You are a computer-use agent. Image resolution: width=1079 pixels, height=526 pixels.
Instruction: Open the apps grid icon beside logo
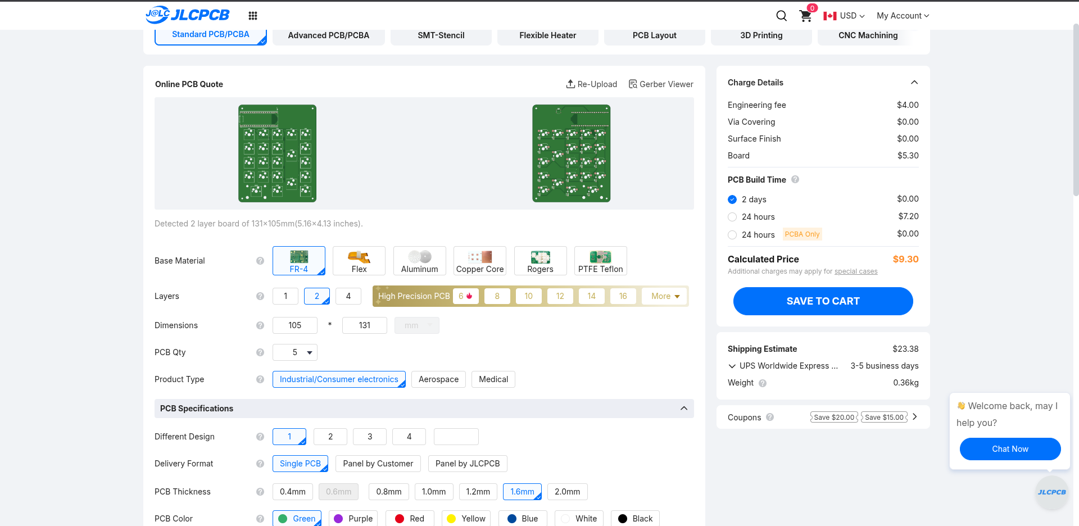coord(253,16)
